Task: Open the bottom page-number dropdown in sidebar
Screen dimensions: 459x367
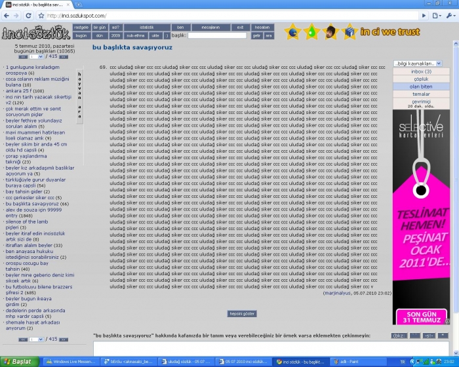Action: point(37,339)
